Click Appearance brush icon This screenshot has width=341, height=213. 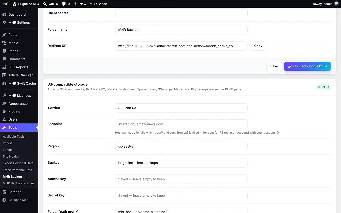(x=4, y=104)
